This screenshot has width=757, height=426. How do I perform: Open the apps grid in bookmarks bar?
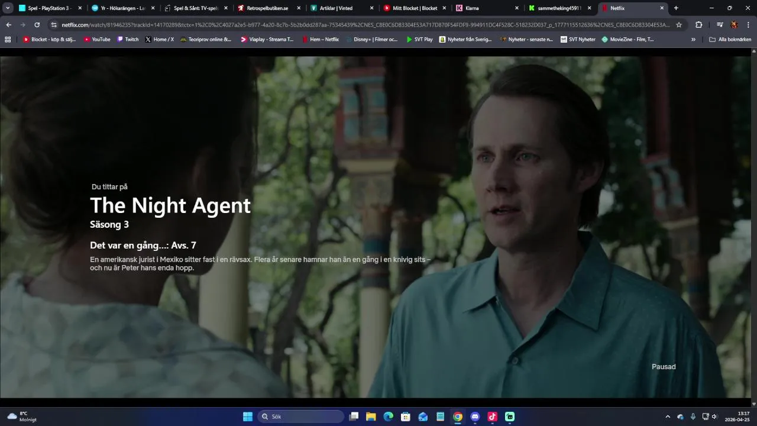(x=8, y=39)
